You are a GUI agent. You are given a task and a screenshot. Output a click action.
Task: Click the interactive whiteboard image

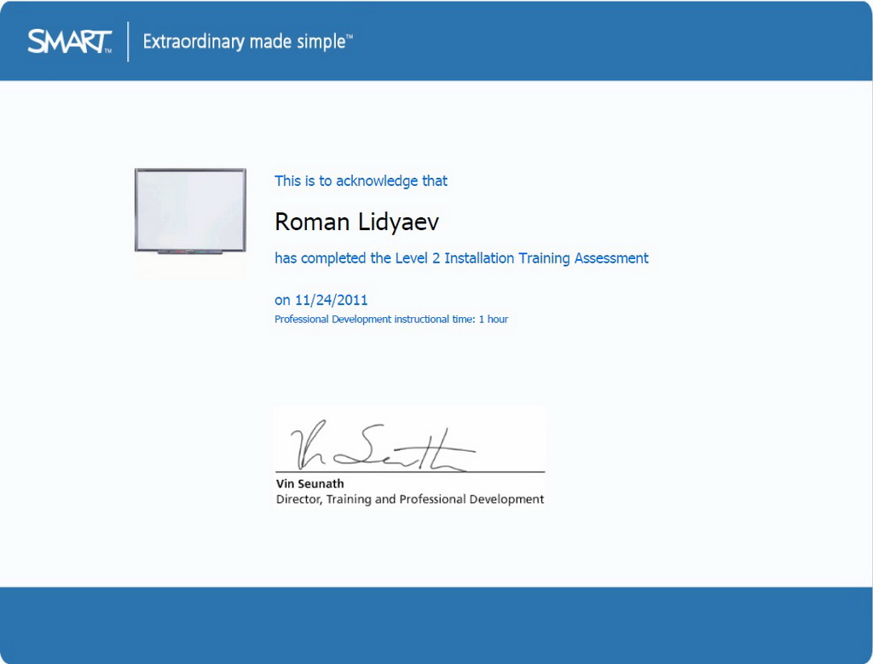[190, 207]
